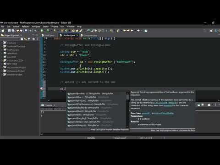Click the New file toolbar icon
The image size is (220, 165).
coord(3,31)
